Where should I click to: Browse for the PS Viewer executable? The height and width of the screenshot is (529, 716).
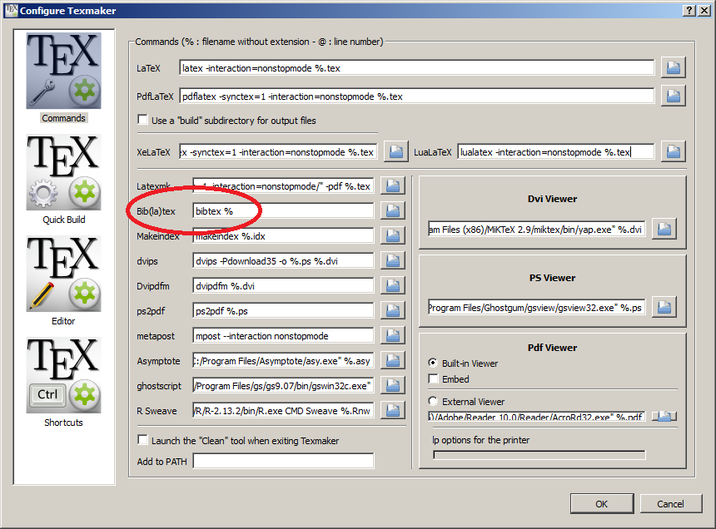click(x=664, y=307)
